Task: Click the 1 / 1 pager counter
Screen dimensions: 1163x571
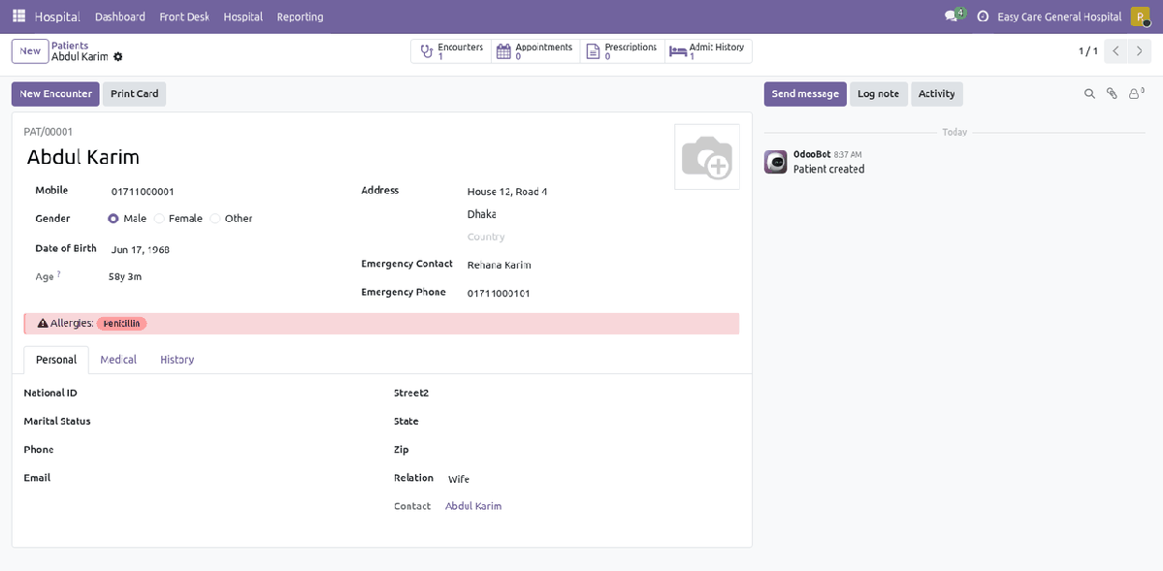Action: point(1088,51)
